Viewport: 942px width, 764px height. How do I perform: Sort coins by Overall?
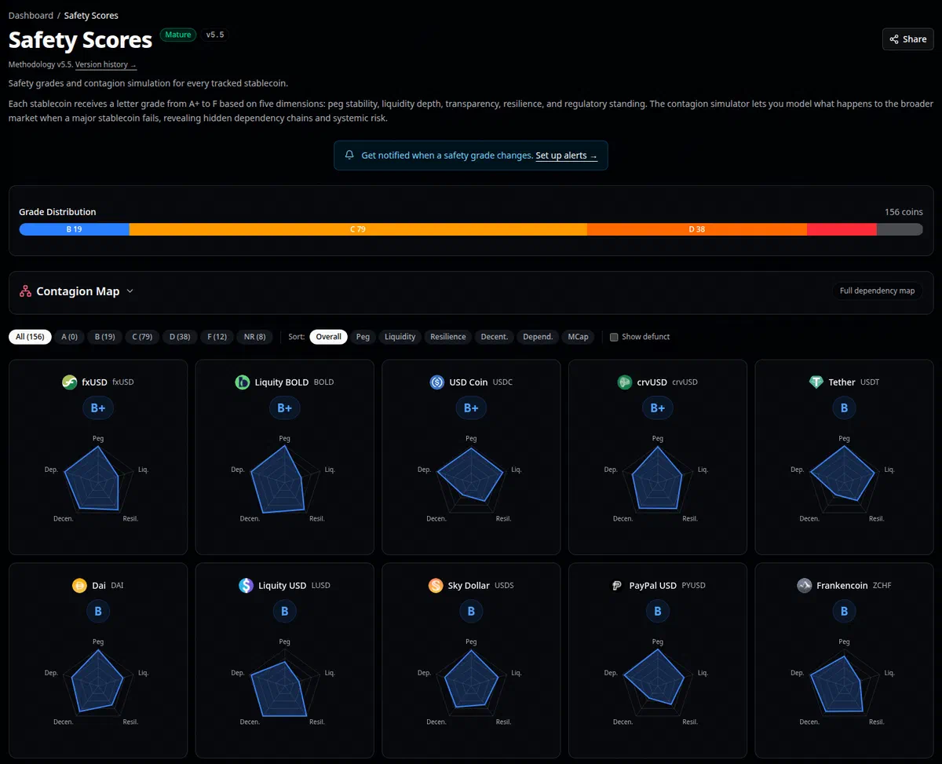point(328,337)
